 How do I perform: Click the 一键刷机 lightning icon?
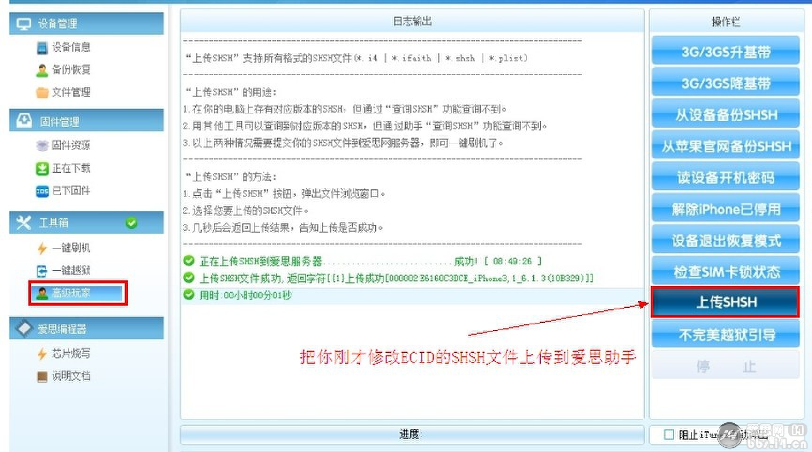[42, 248]
